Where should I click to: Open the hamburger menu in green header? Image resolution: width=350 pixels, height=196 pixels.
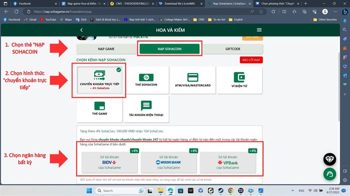(259, 30)
